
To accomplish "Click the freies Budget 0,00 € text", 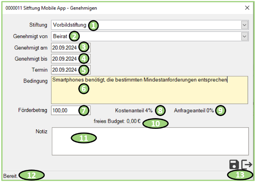I will click(117, 121).
